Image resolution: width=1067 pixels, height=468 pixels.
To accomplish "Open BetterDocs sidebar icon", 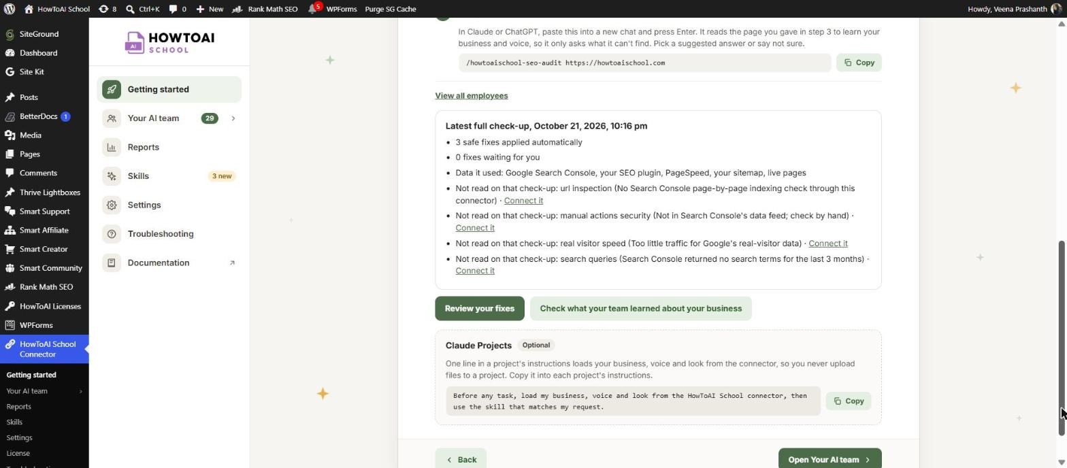I will click(10, 116).
